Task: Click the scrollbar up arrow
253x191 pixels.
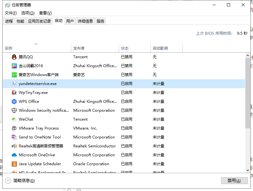Action: click(x=248, y=55)
